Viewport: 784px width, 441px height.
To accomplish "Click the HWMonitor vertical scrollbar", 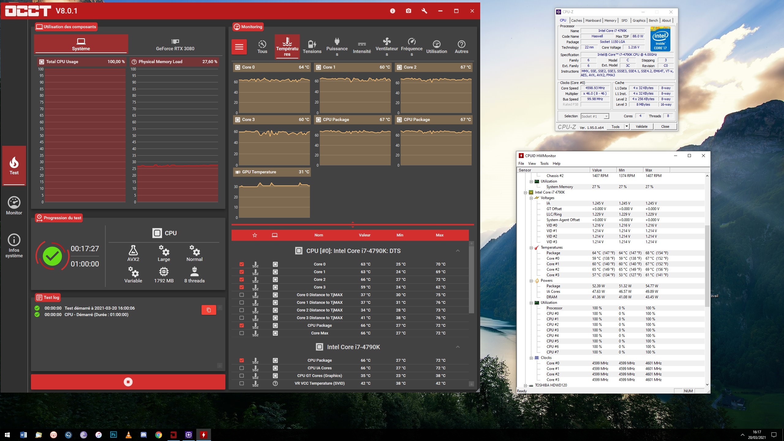I will pos(707,266).
